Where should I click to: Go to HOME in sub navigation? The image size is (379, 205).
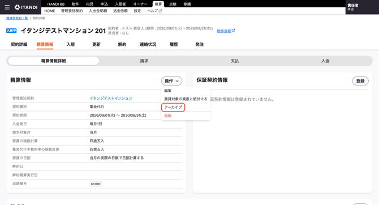(x=50, y=11)
